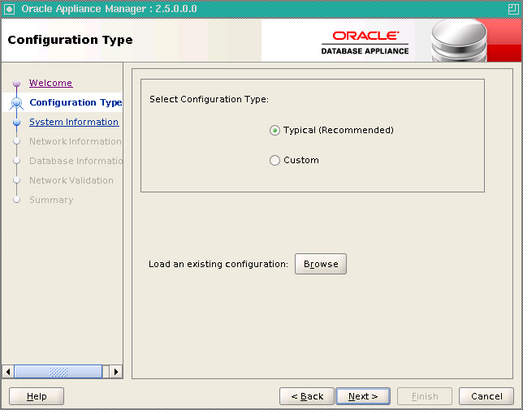This screenshot has height=410, width=523.
Task: Select the Configuration Type step in sidebar
Action: pos(76,102)
